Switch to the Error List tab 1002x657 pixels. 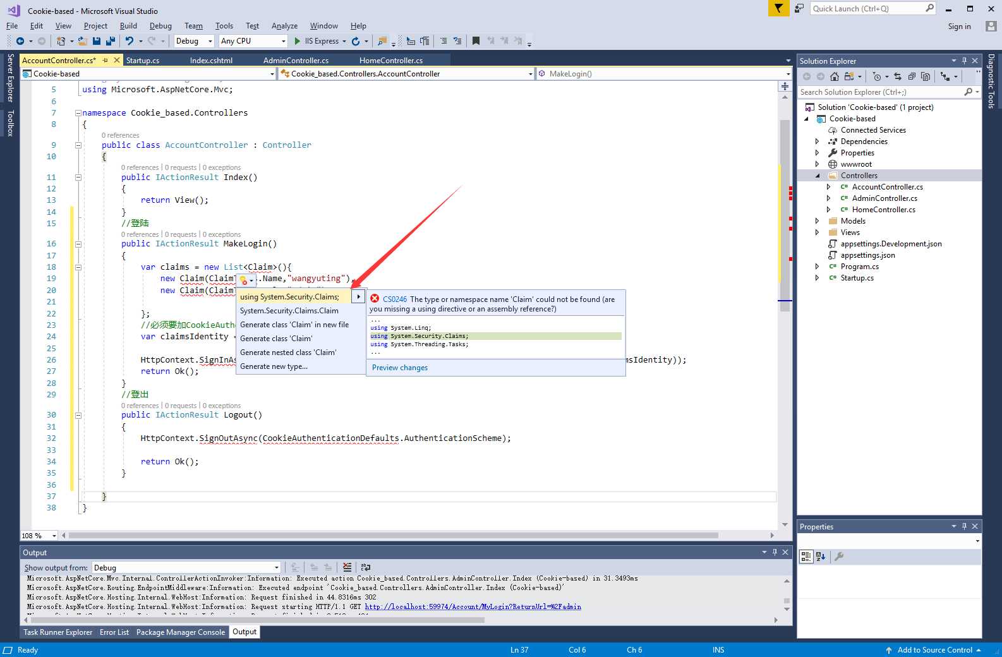[114, 632]
